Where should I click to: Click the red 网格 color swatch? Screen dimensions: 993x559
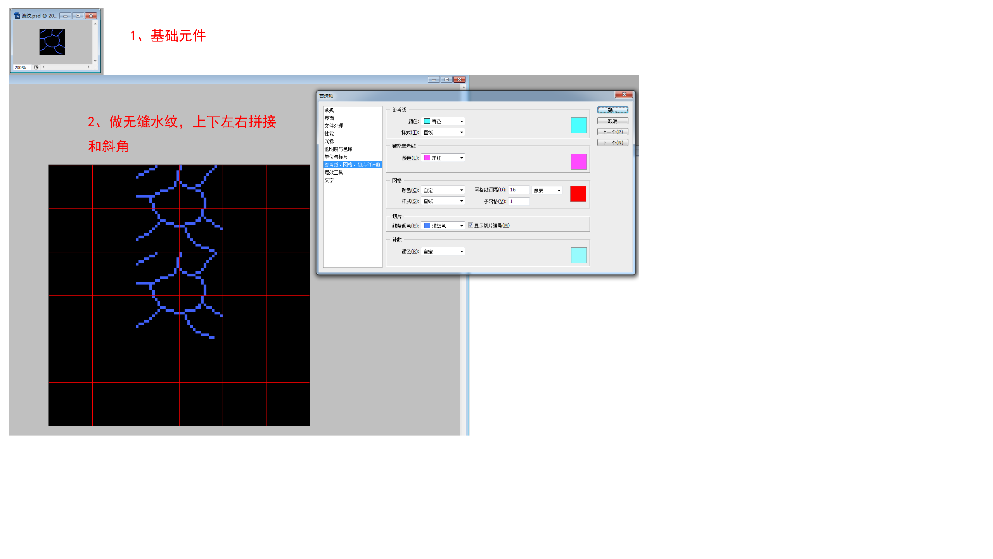[578, 194]
